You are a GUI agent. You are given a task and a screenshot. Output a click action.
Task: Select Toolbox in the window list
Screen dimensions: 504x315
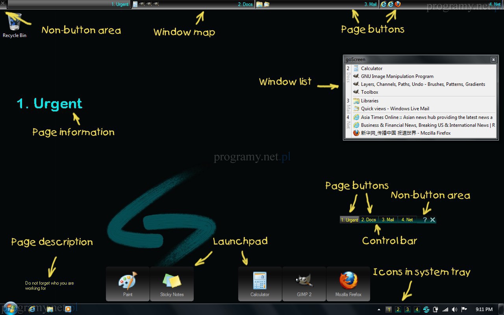[369, 92]
